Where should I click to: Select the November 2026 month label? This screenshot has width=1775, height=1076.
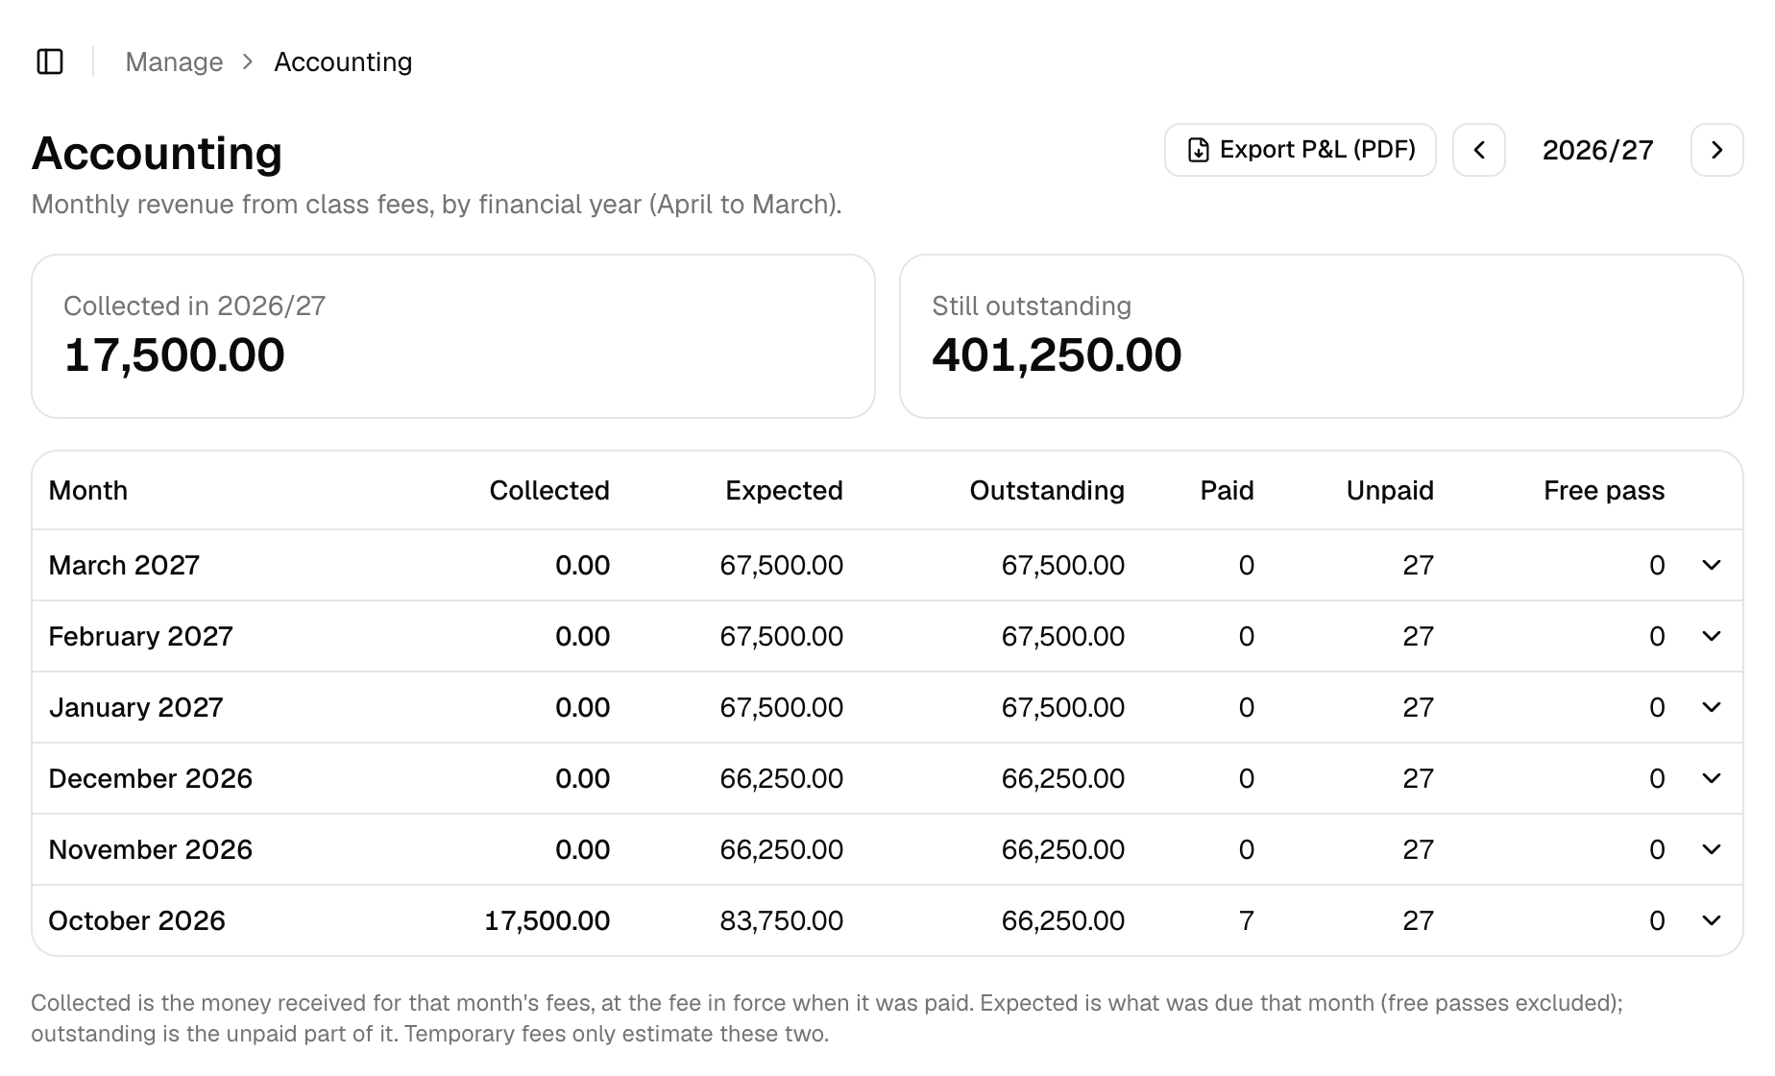(151, 849)
